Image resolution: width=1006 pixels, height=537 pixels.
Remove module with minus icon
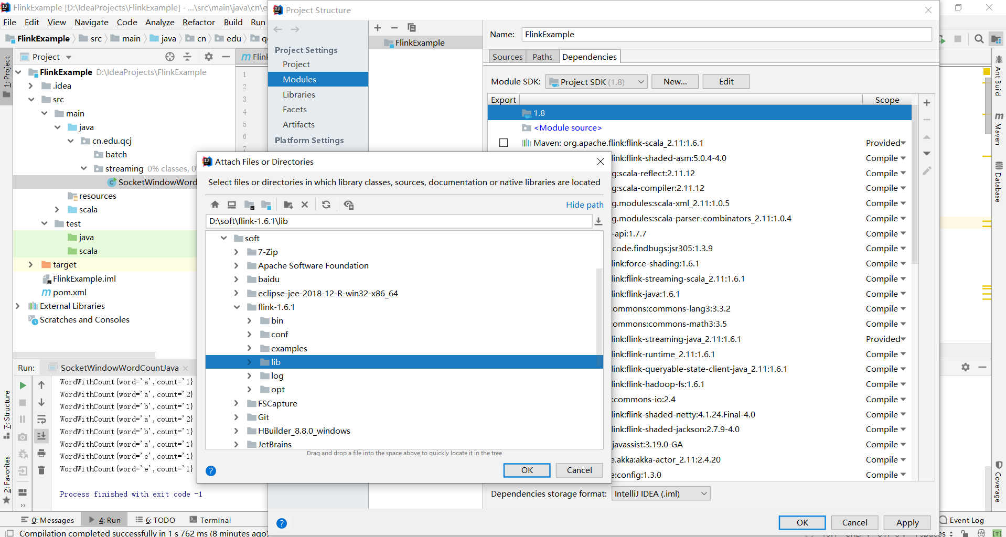394,28
